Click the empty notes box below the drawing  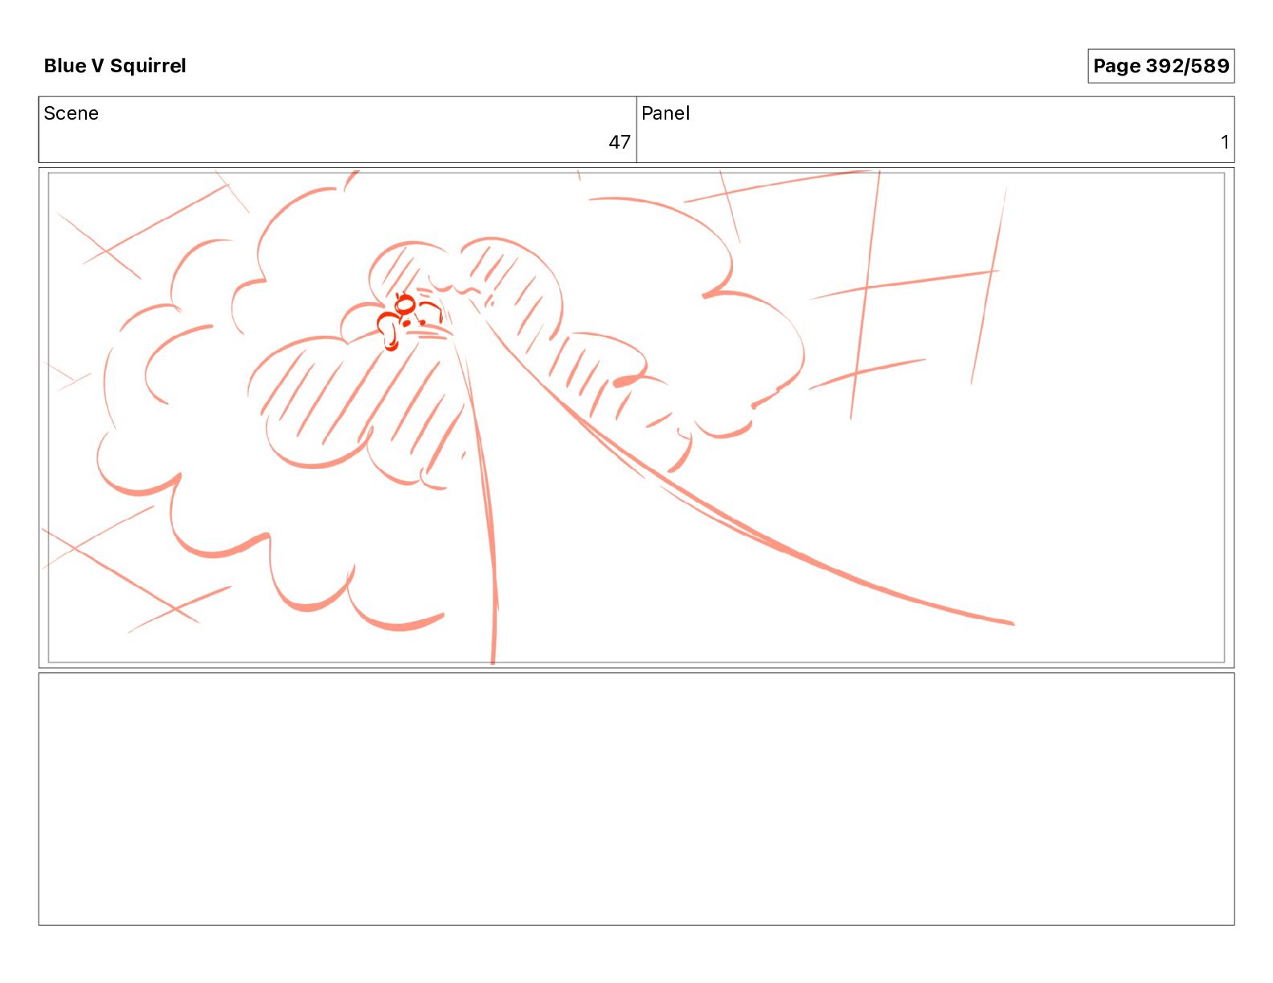[636, 799]
